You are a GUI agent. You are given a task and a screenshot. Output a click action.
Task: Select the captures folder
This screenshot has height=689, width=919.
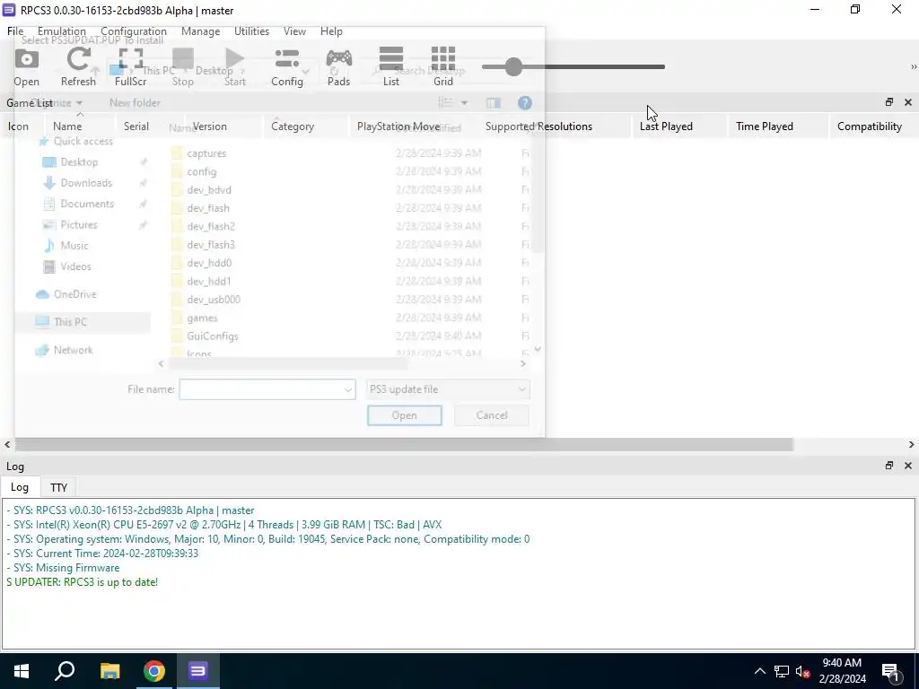point(206,153)
